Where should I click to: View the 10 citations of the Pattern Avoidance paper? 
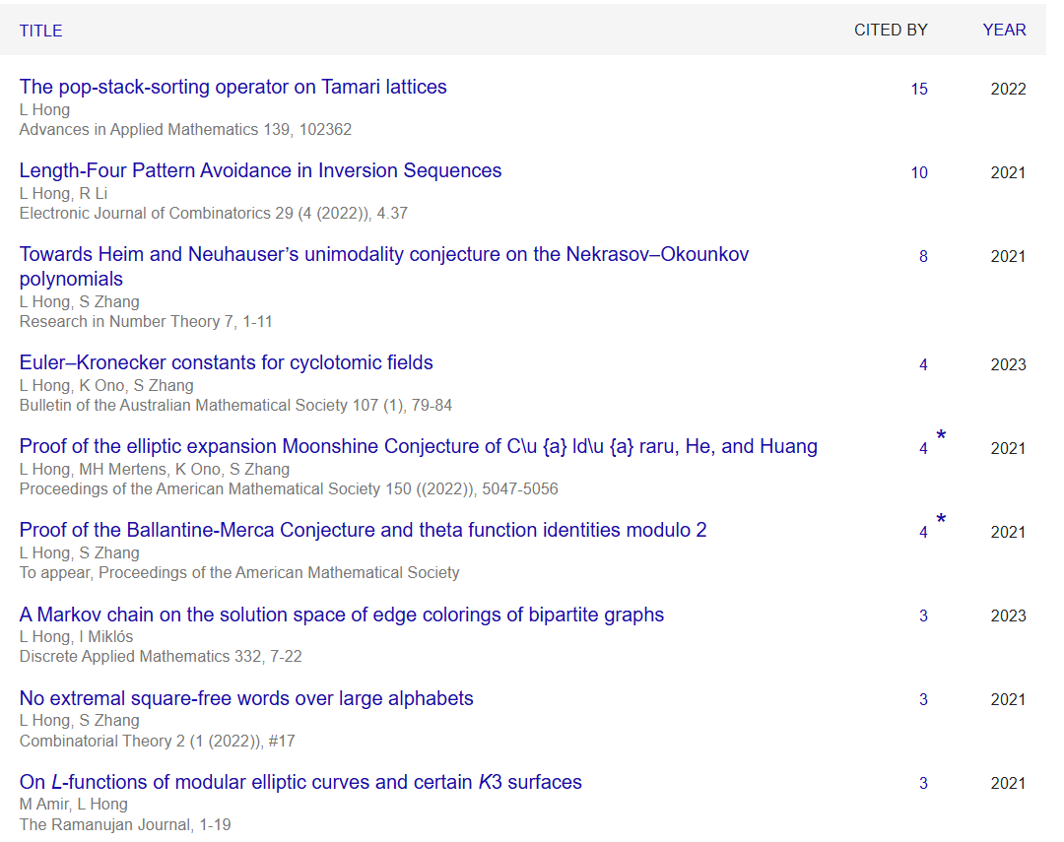918,172
